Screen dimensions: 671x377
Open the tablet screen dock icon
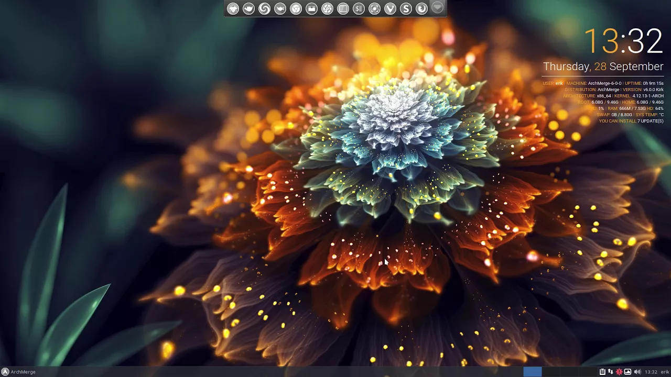[x=343, y=8]
